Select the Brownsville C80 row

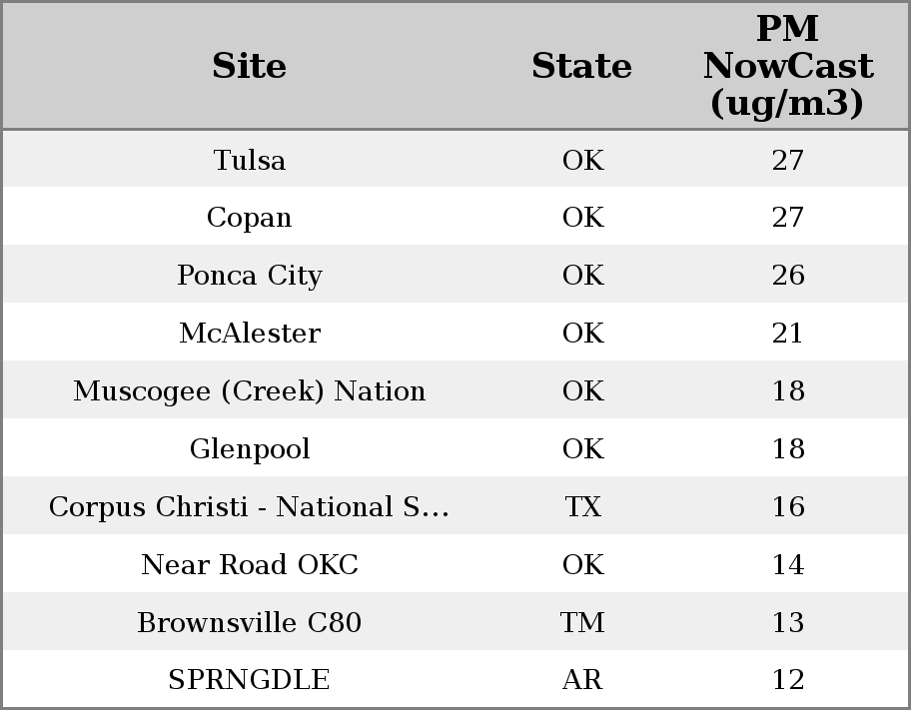point(249,623)
